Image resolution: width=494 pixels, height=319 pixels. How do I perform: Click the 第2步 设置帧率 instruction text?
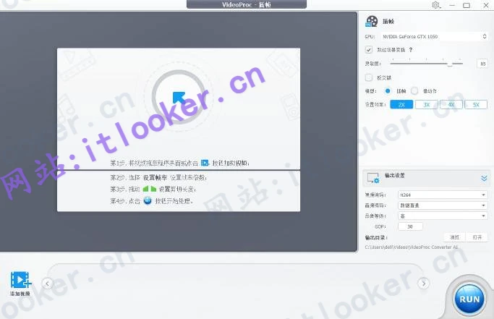point(158,178)
